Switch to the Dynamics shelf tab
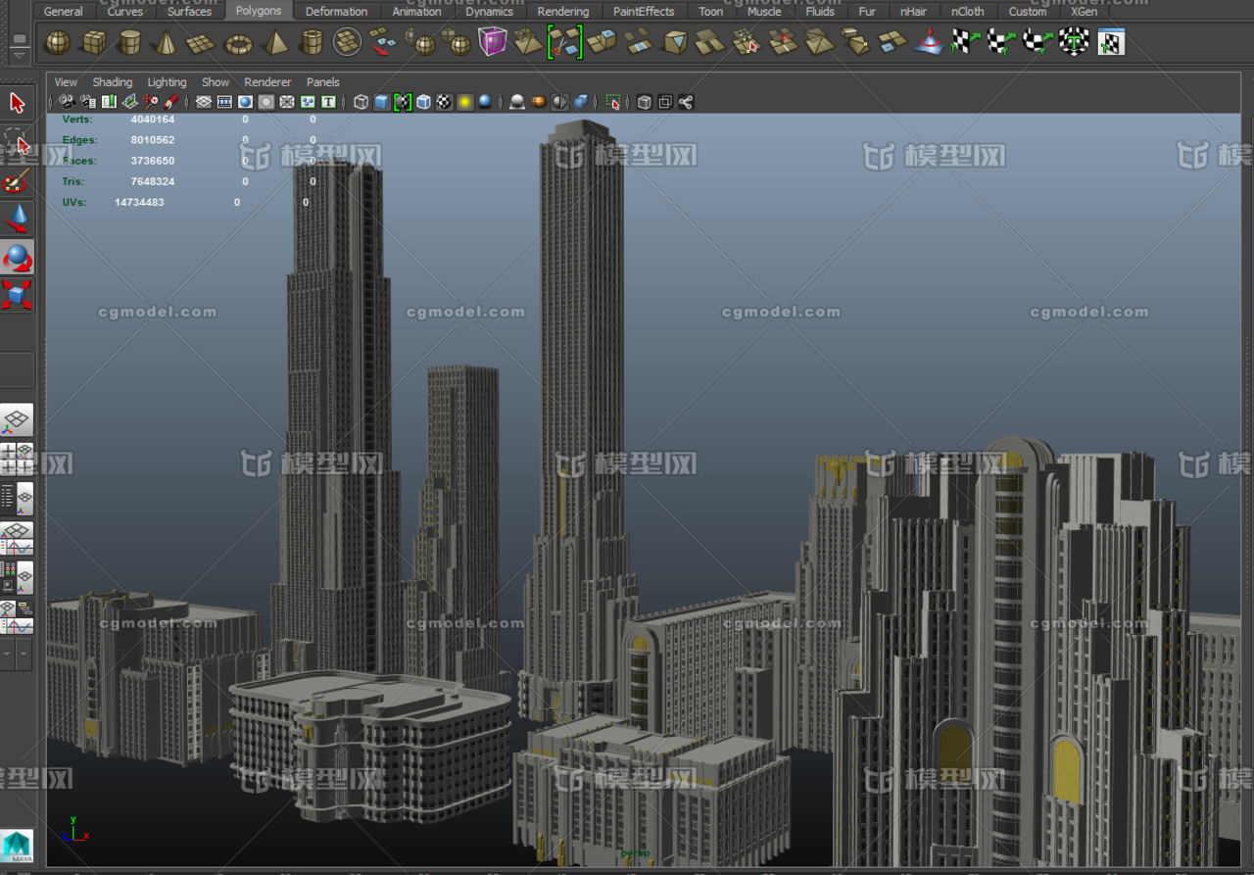 [489, 12]
